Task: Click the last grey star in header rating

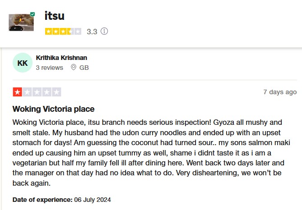Action: click(x=78, y=32)
